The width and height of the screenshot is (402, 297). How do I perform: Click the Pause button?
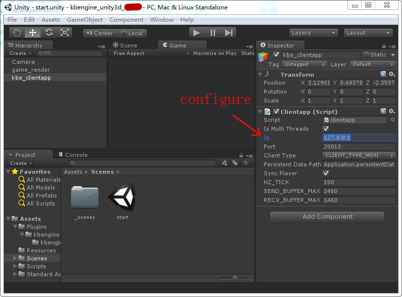(x=213, y=33)
